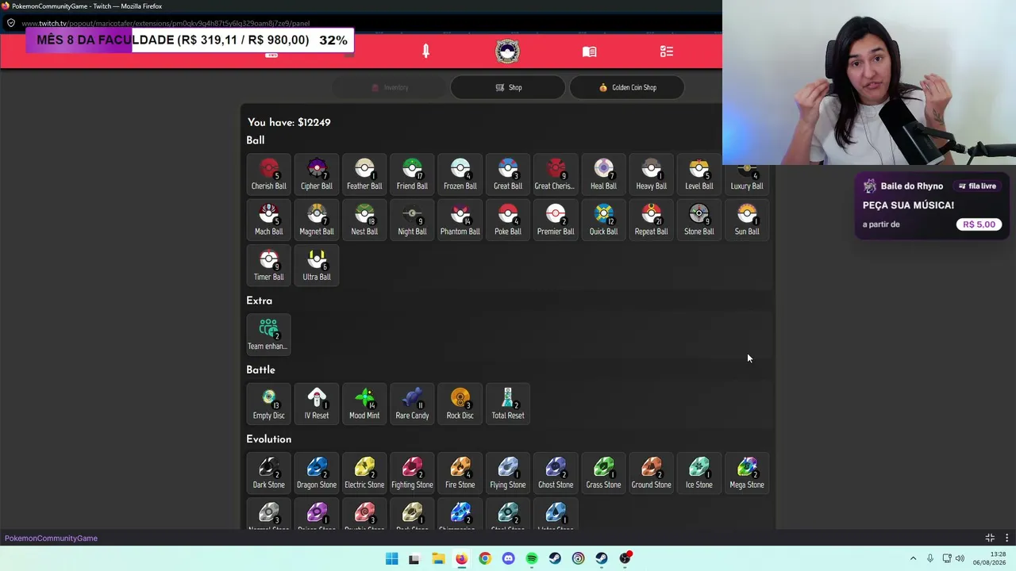The image size is (1016, 571).
Task: Open the Windows Start menu
Action: point(392,558)
